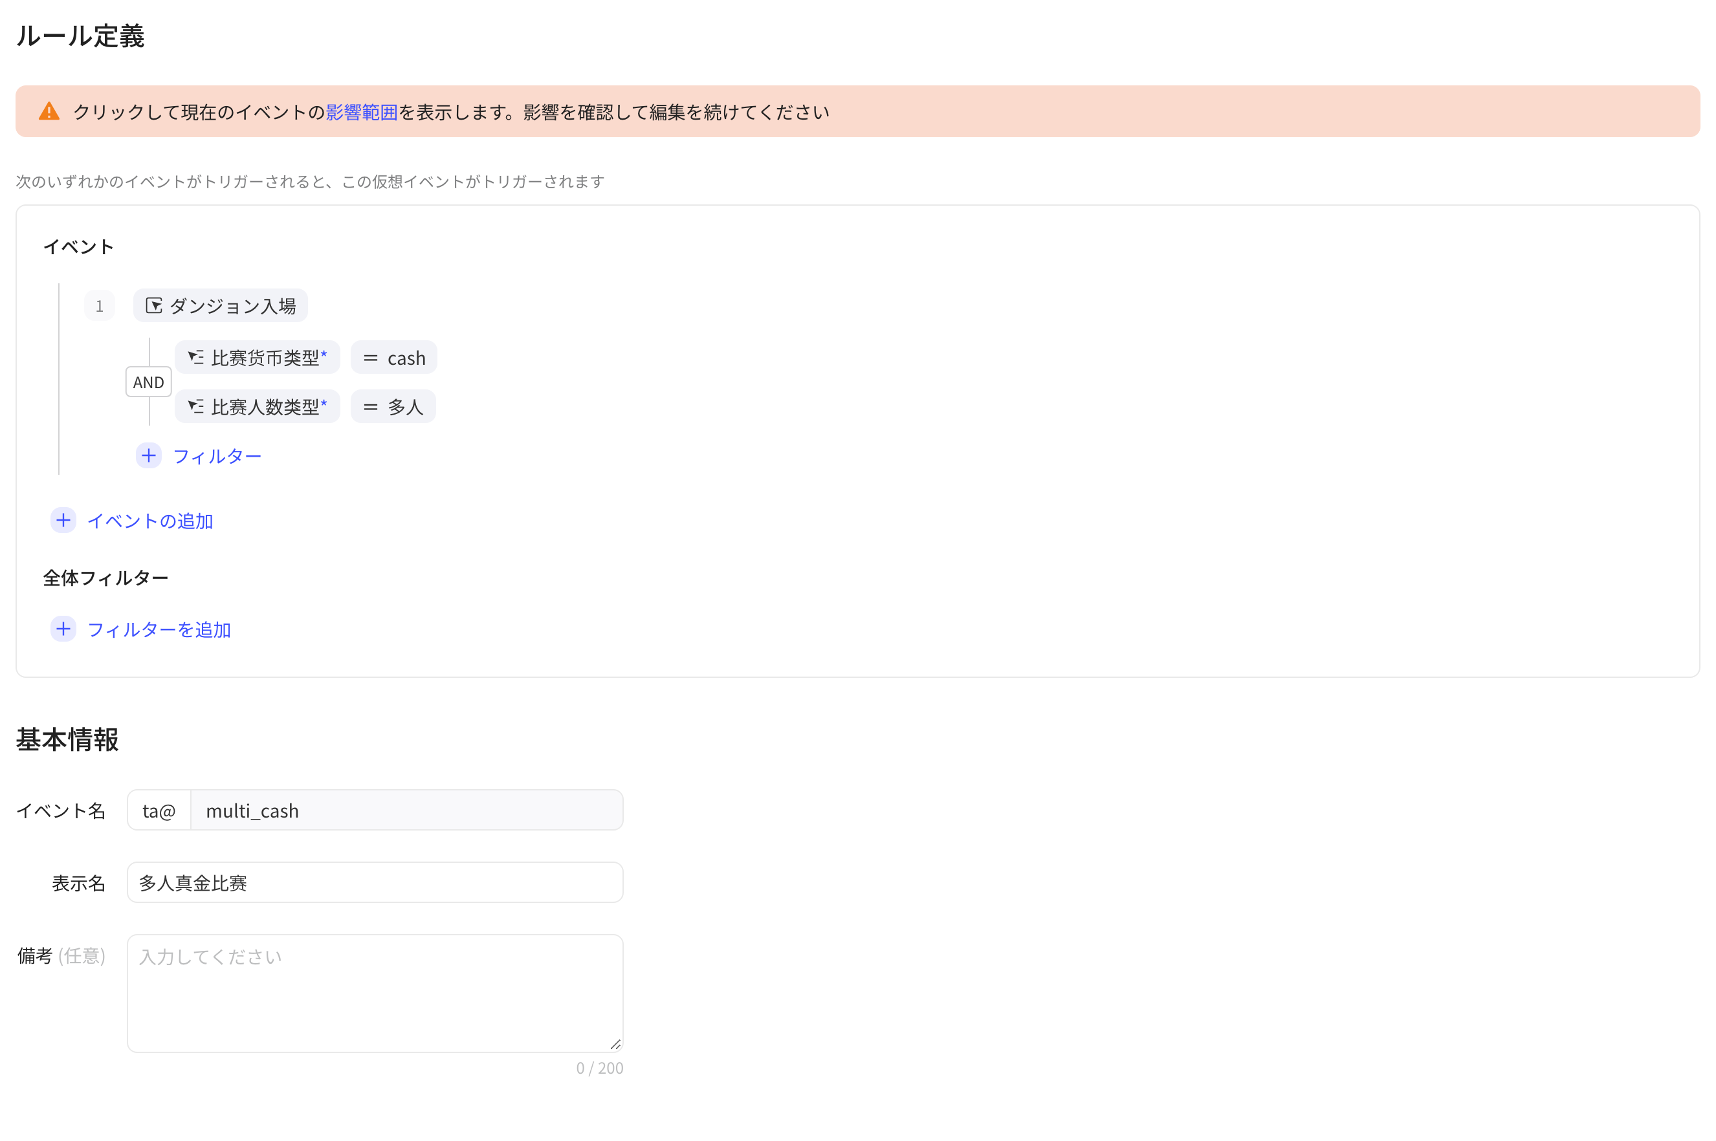Click the equals icon before 多人

coord(370,407)
